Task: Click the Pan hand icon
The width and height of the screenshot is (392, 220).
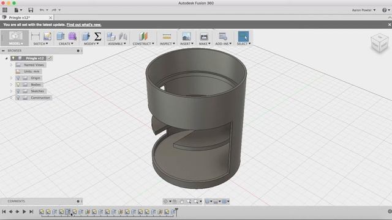Action: coord(182,201)
